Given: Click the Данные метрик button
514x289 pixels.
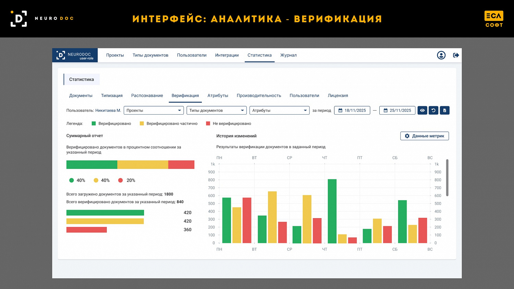Looking at the screenshot, I should (425, 136).
